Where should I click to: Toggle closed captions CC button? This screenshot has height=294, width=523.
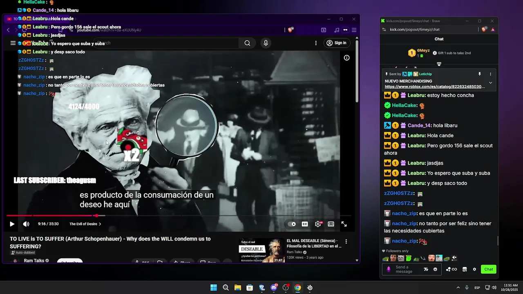(305, 224)
